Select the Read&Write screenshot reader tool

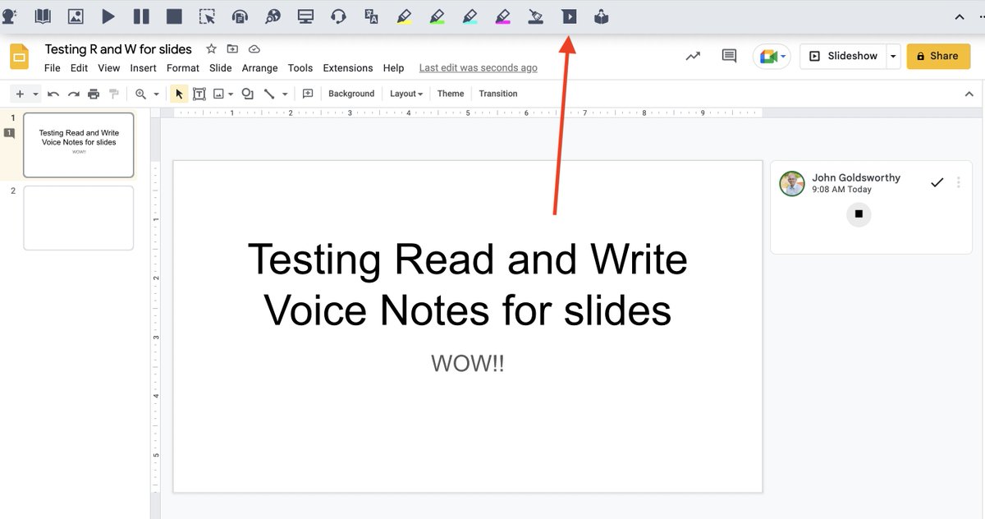coord(207,16)
